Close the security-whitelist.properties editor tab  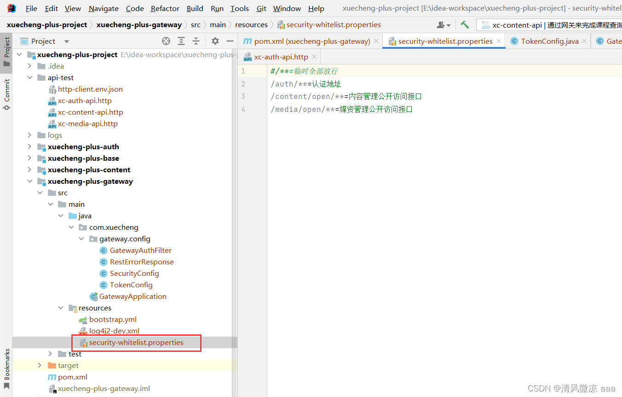coord(499,41)
